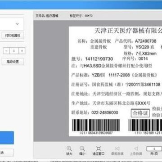Click product standard 11117-2008 text
162x162 pixels.
[119, 75]
